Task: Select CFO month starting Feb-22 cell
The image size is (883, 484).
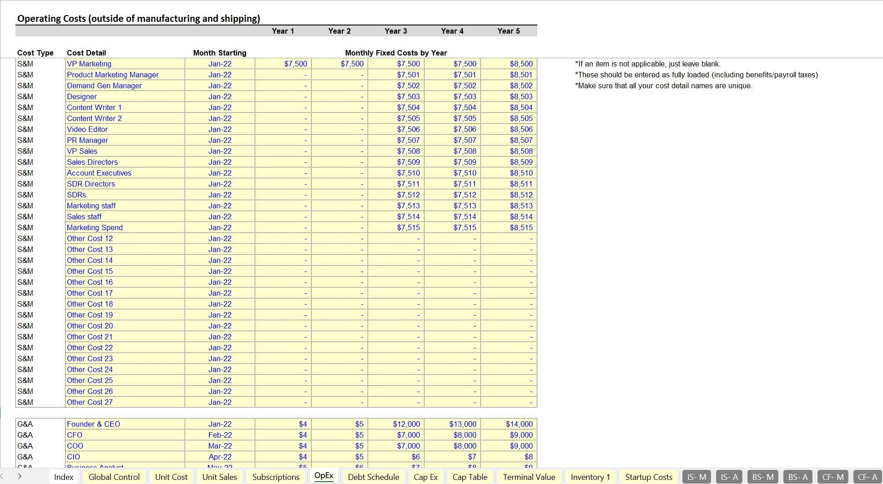Action: [220, 435]
